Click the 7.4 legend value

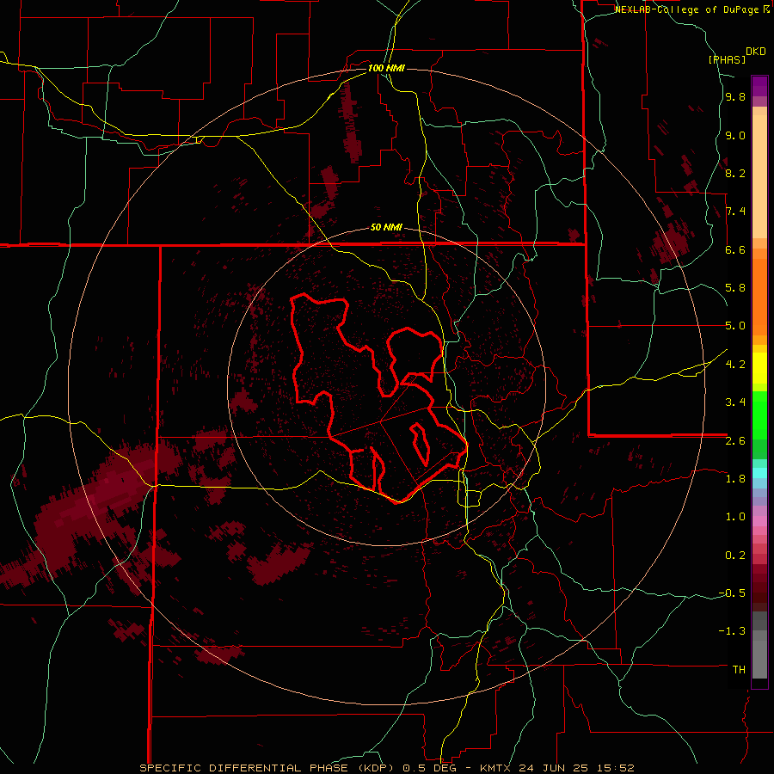click(x=735, y=212)
